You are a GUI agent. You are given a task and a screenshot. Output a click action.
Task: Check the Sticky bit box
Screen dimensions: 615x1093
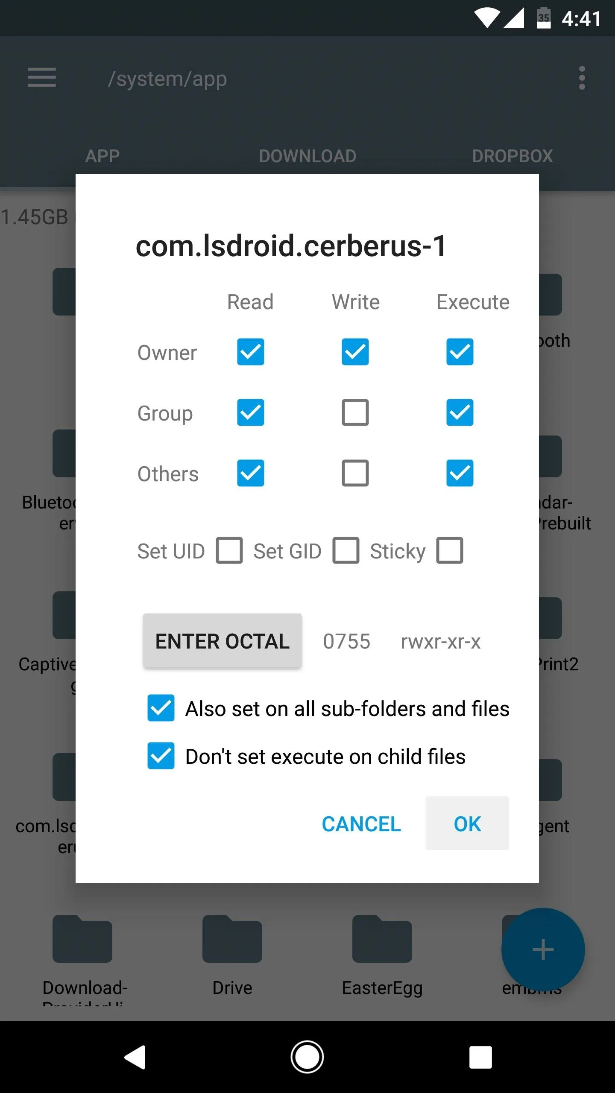450,550
